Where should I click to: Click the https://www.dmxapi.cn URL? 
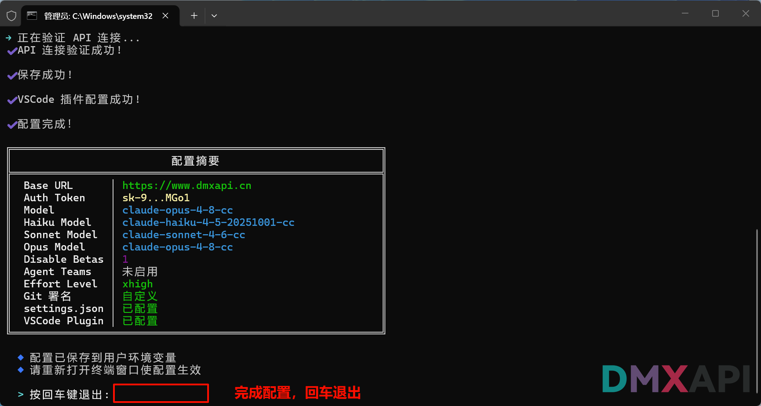[187, 185]
